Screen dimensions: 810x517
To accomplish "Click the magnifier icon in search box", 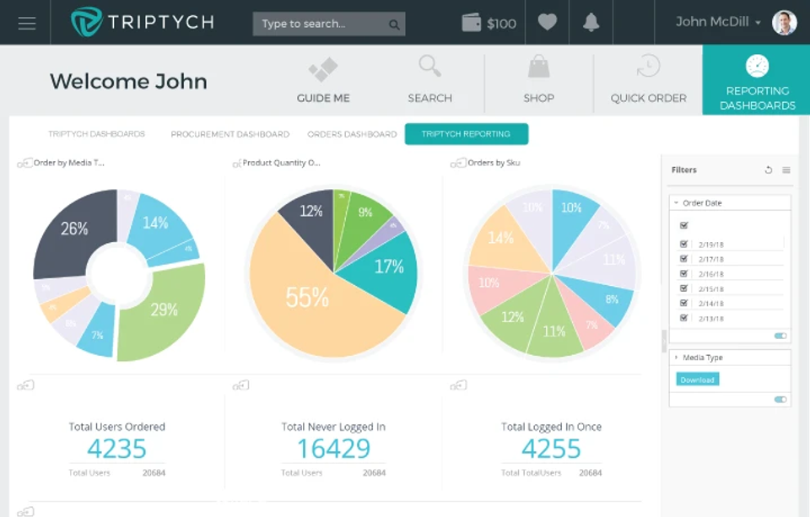I will point(394,24).
